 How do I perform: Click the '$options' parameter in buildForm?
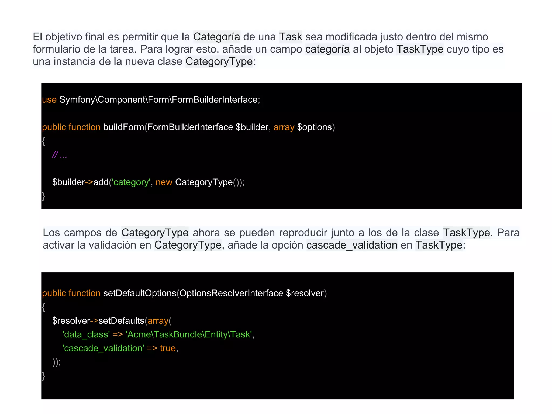pos(314,127)
